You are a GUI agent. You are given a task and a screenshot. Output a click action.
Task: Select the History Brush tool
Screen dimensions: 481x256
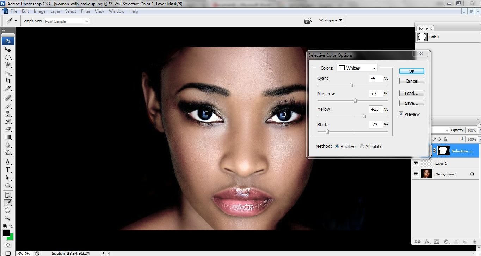(x=8, y=121)
